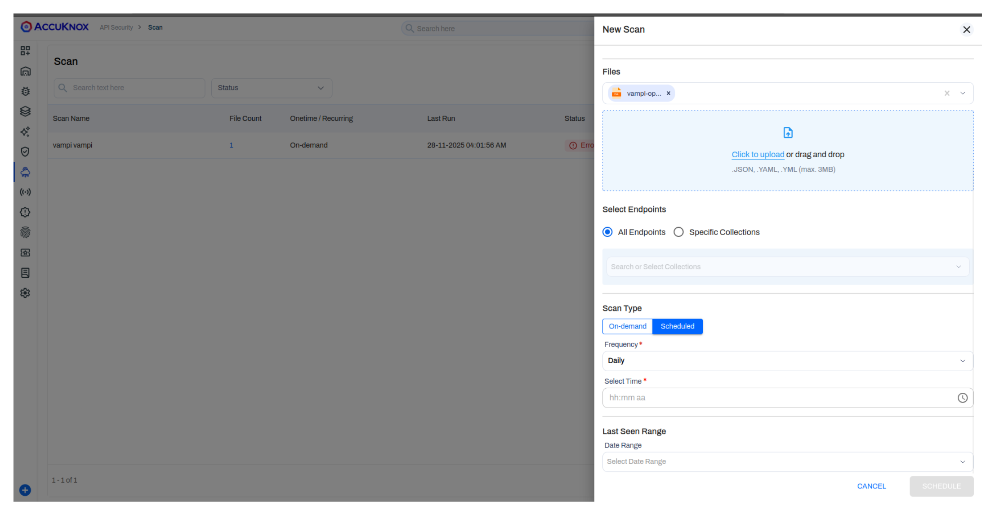Select the Scheduled scan type
Screen dimensions: 995x515
[x=677, y=326]
